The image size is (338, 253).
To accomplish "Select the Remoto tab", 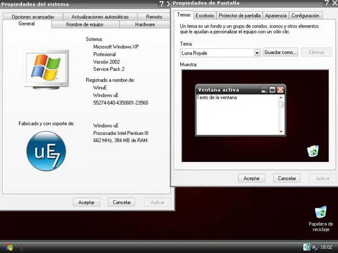I will pos(154,17).
